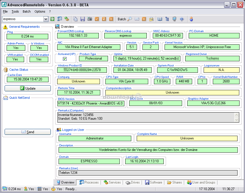Click the users icon beside Logged on User
This screenshot has width=245, height=193.
(x=59, y=130)
